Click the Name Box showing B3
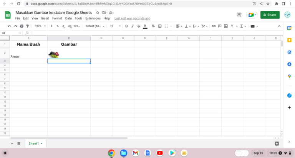The image size is (295, 158). pyautogui.click(x=11, y=33)
